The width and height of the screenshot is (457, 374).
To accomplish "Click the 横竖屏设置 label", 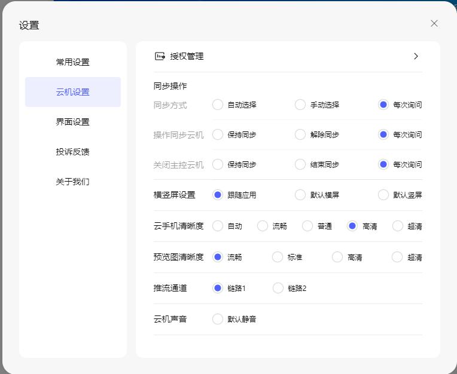I will coord(174,195).
